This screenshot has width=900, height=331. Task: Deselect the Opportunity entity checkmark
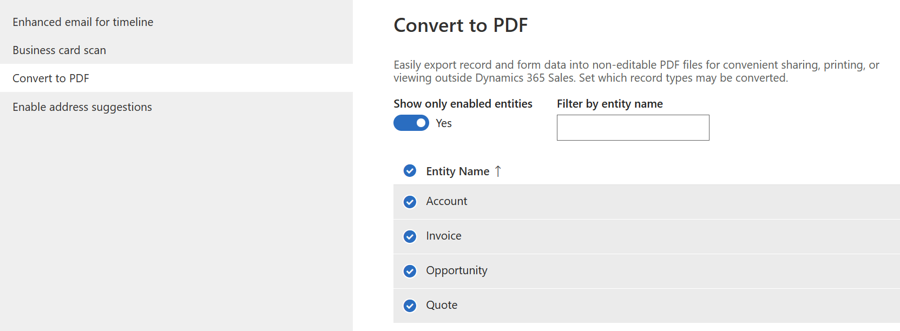pyautogui.click(x=410, y=271)
